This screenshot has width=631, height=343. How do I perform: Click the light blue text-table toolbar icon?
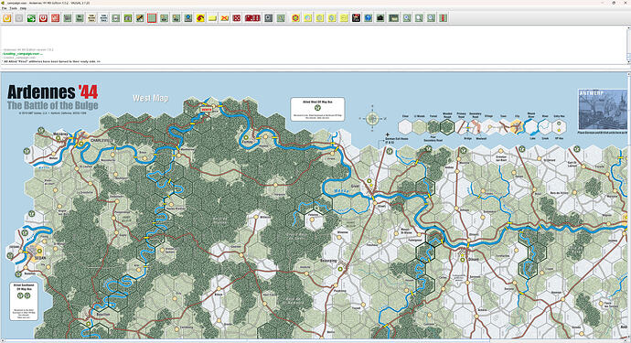[x=103, y=17]
